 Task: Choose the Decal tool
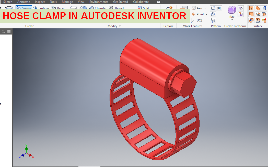[x=58, y=8]
